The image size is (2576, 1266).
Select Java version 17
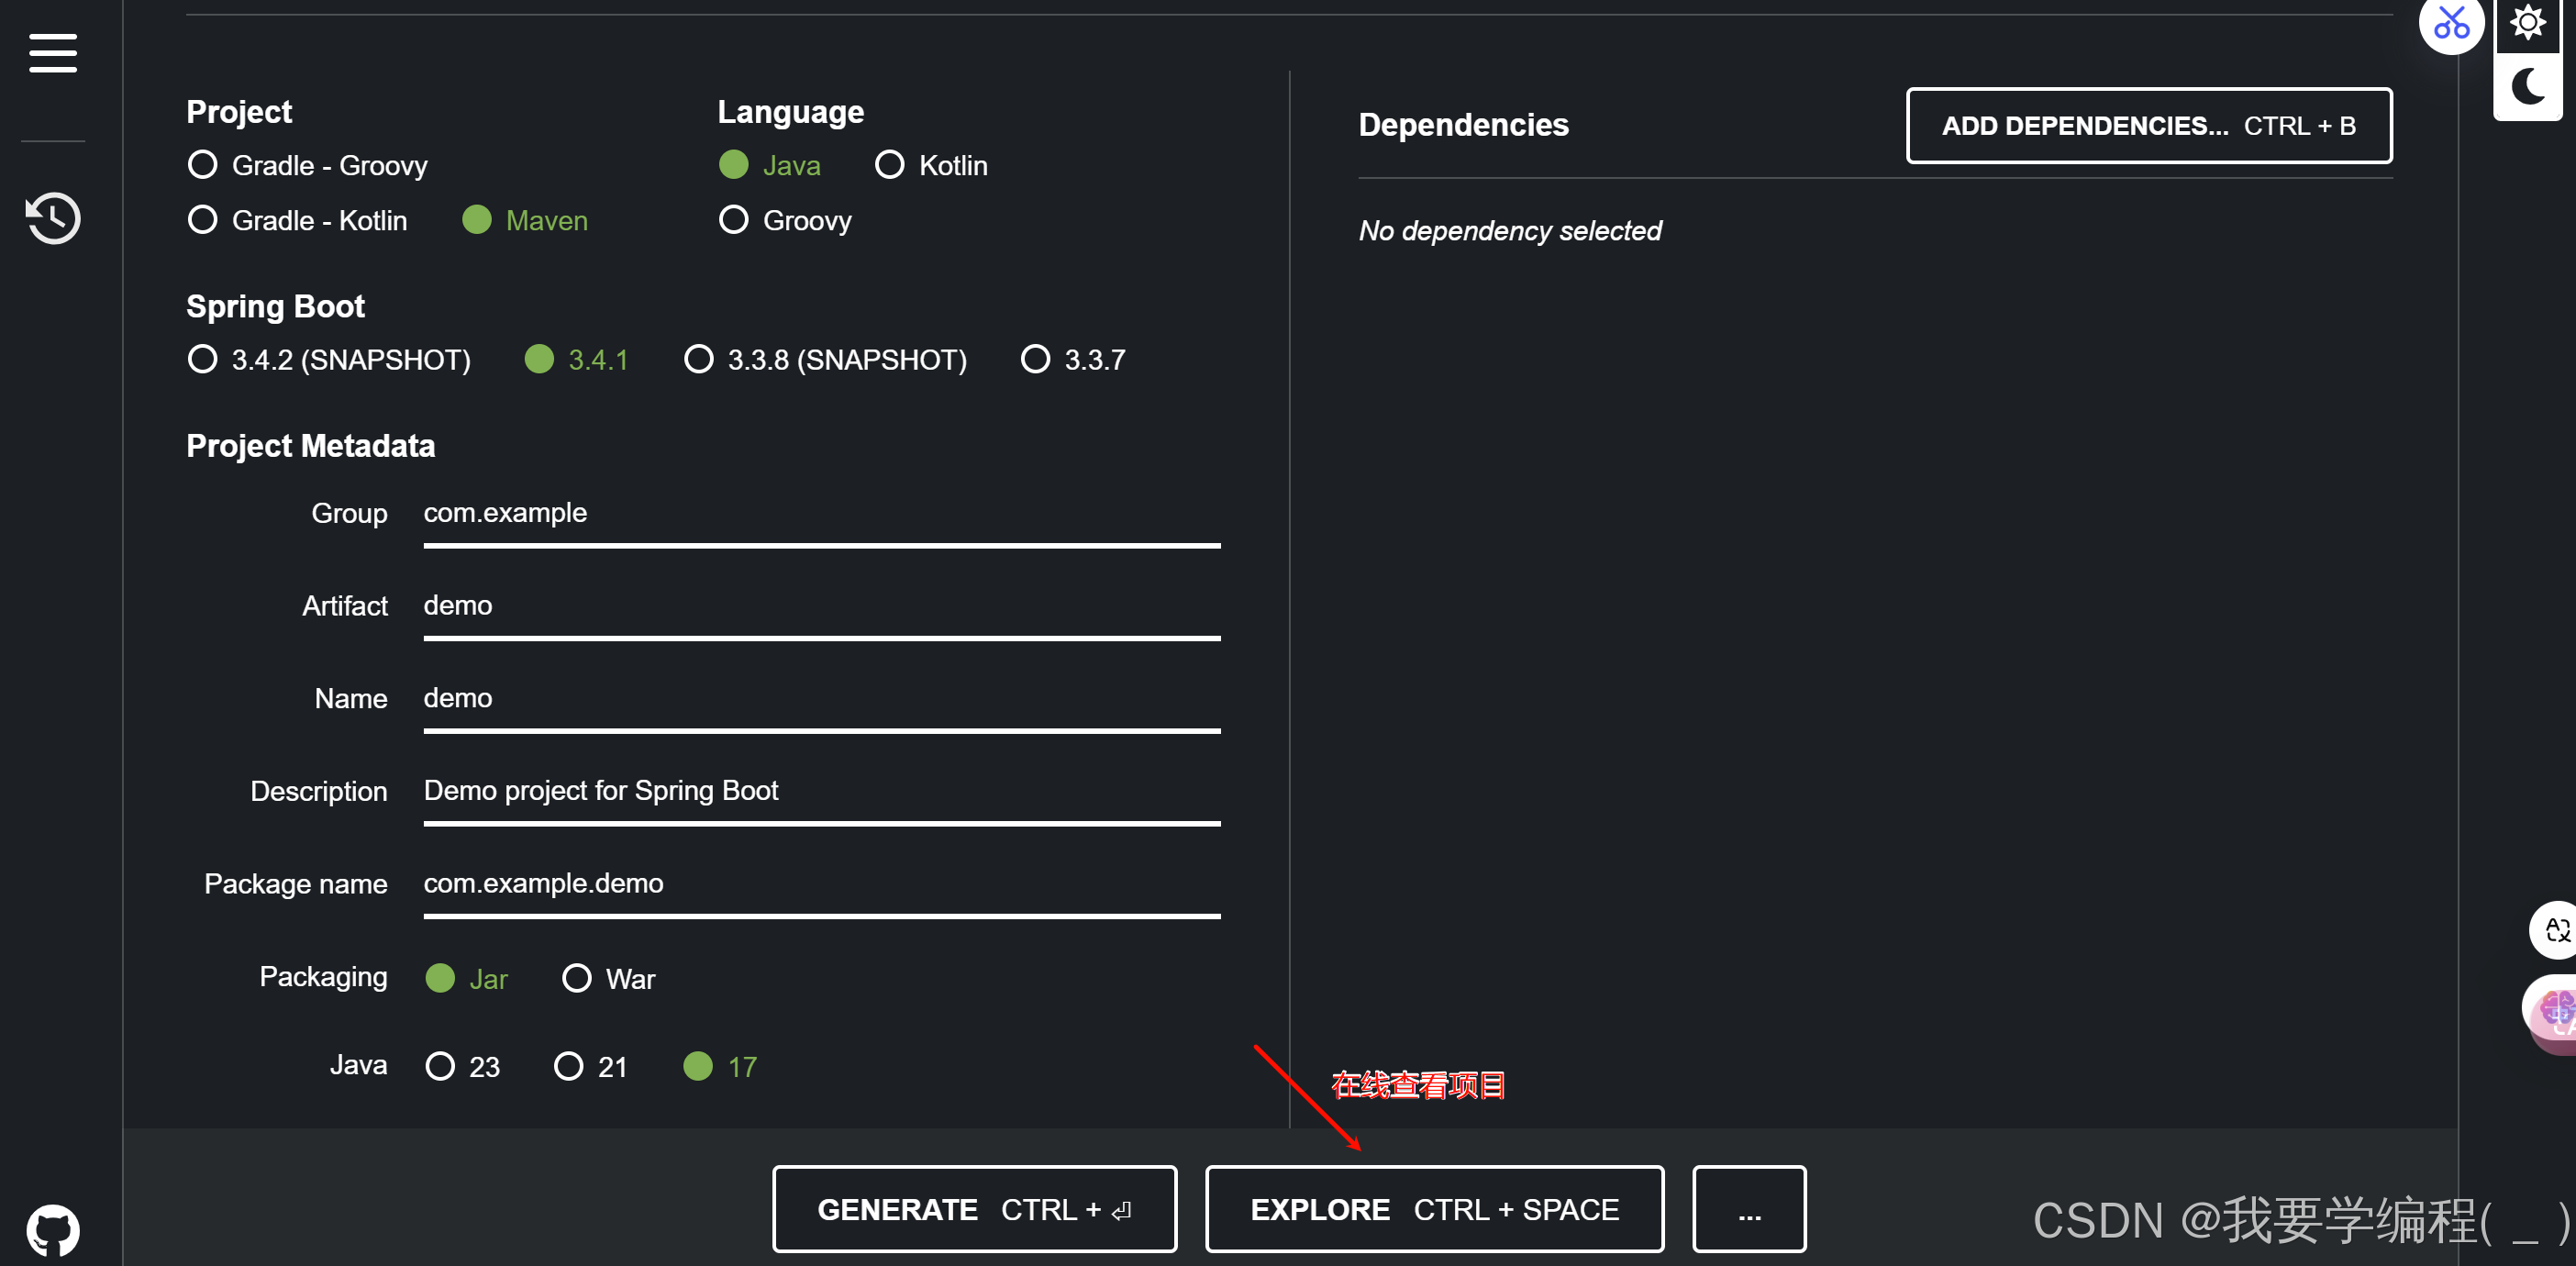click(720, 1066)
